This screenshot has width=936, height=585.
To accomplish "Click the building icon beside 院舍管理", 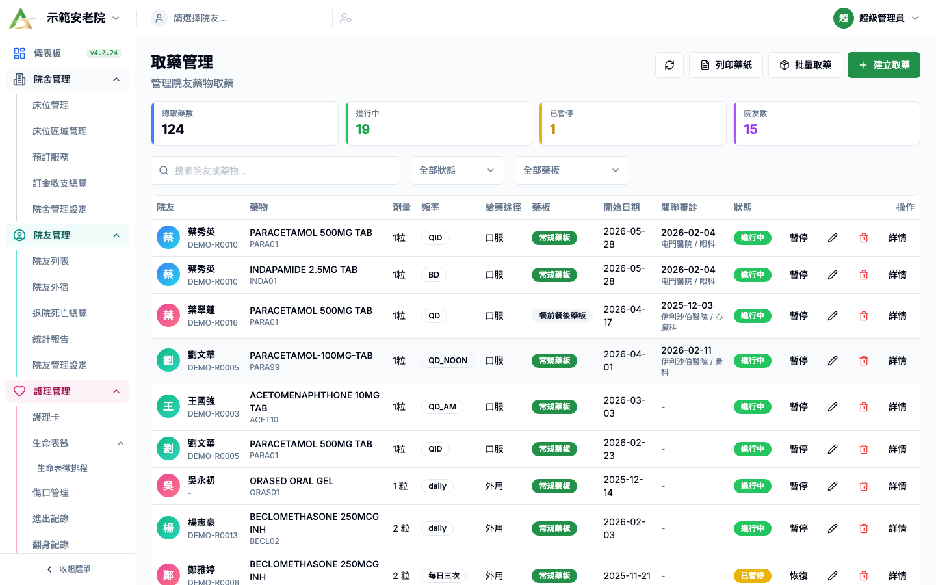I will click(x=19, y=79).
